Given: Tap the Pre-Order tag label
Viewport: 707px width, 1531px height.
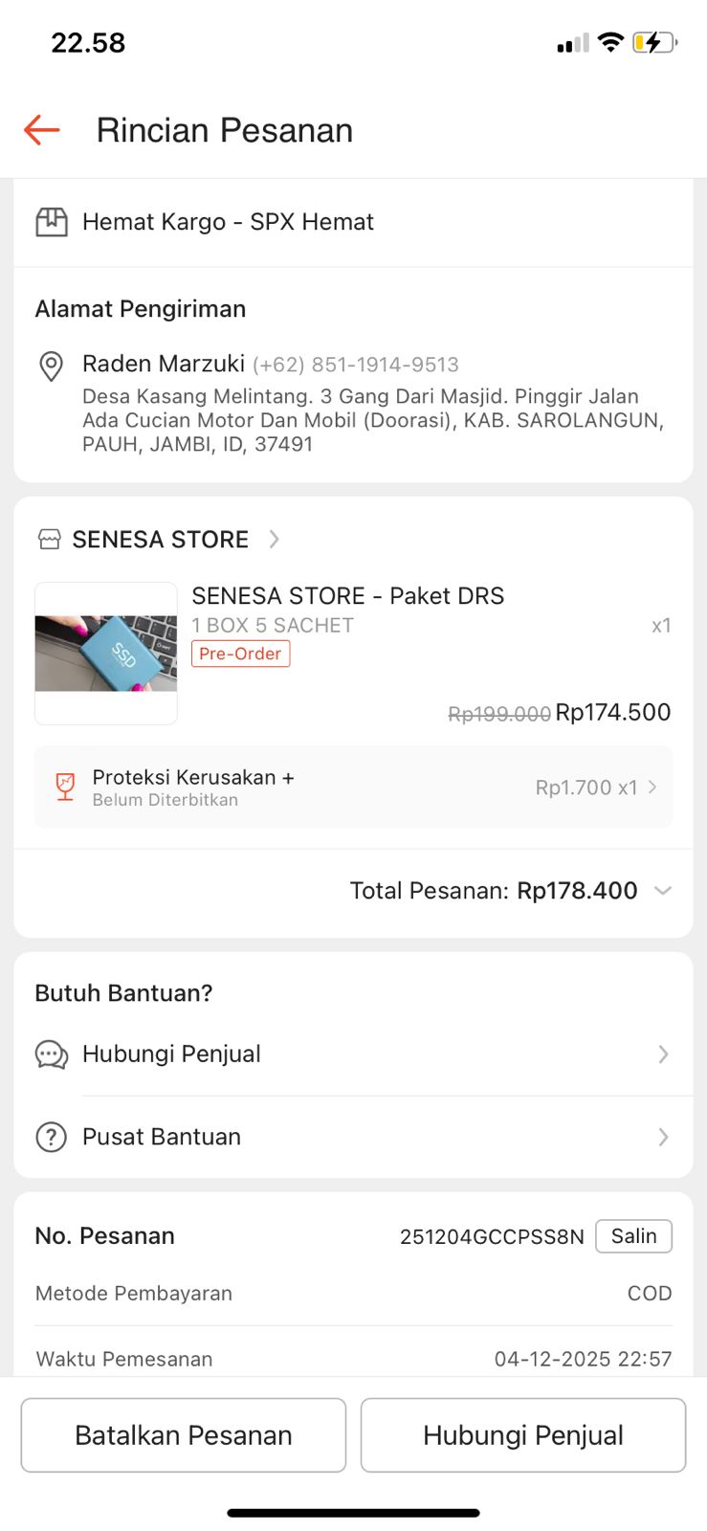Looking at the screenshot, I should pos(240,654).
